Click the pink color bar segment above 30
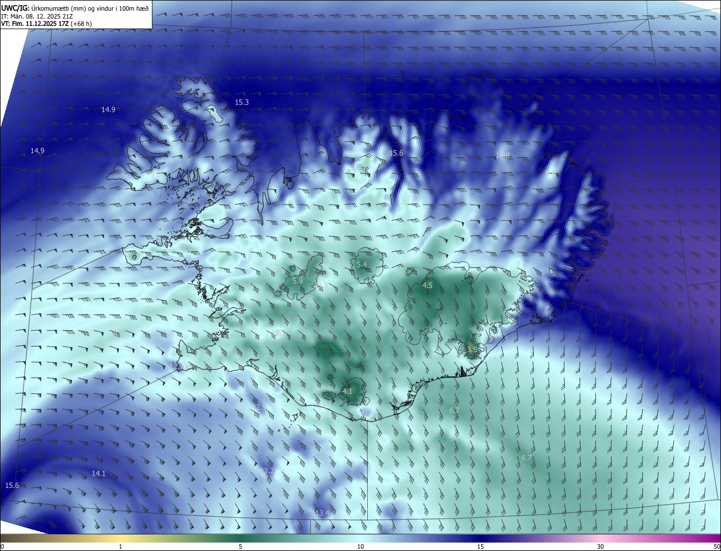The width and height of the screenshot is (721, 551). coord(600,539)
